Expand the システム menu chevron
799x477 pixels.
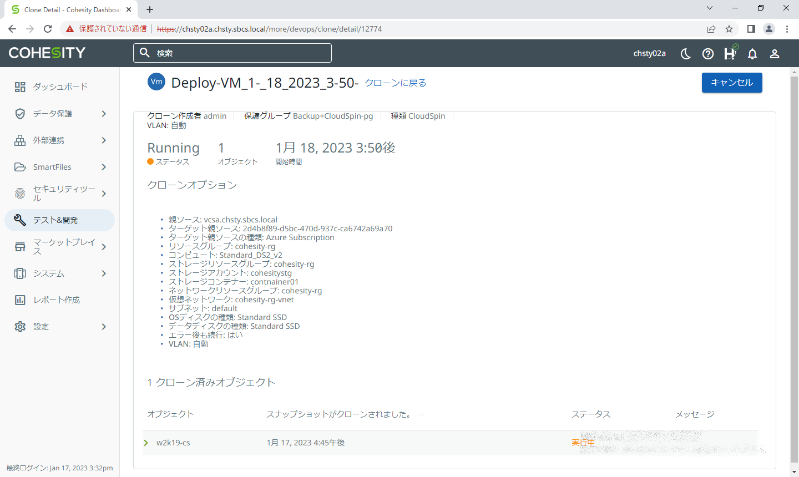click(x=104, y=273)
